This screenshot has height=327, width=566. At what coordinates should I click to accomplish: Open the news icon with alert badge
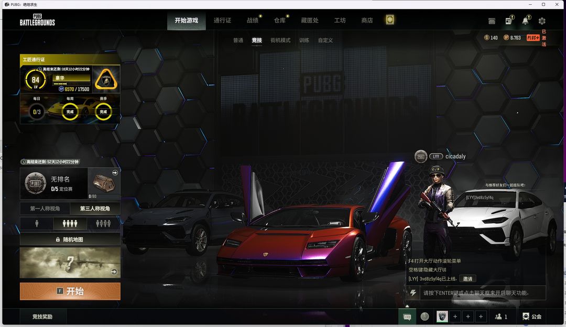click(x=509, y=20)
